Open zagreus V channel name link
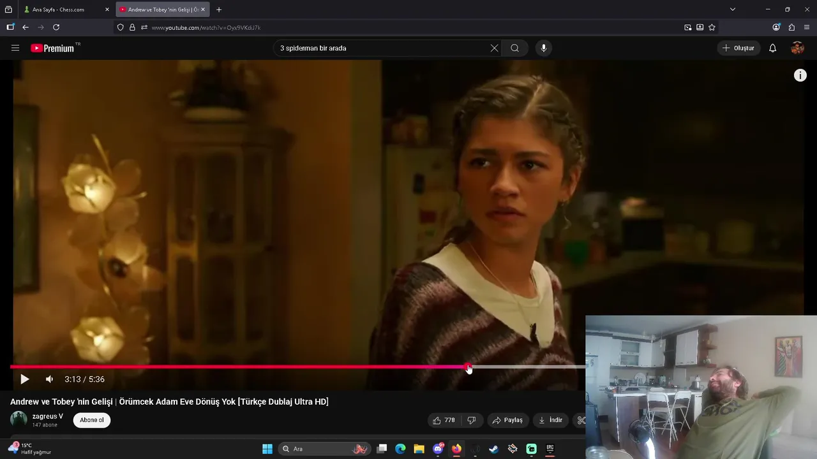 (x=48, y=416)
